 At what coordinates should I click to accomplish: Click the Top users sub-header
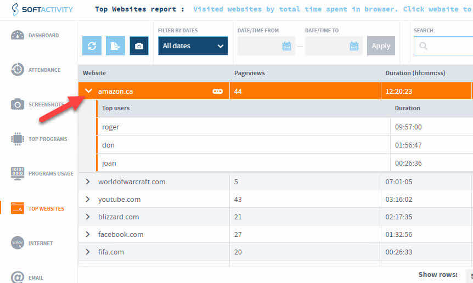point(116,108)
